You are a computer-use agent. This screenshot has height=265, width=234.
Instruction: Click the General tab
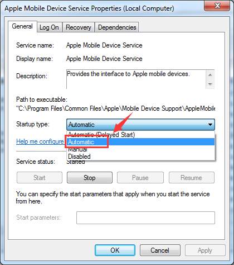click(x=22, y=26)
